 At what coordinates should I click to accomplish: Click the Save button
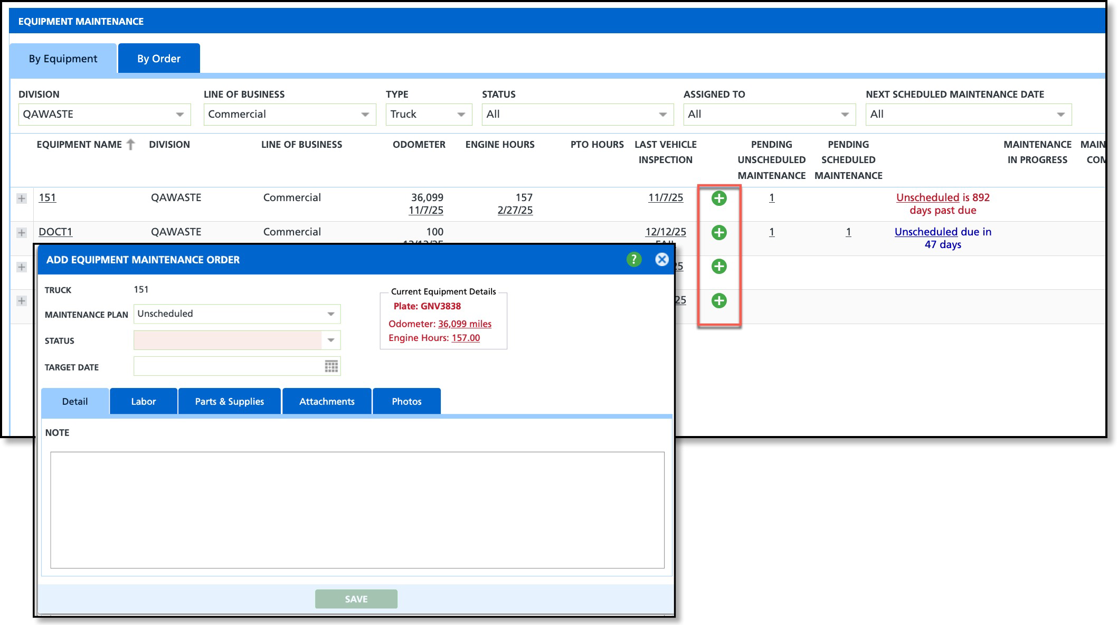coord(356,599)
